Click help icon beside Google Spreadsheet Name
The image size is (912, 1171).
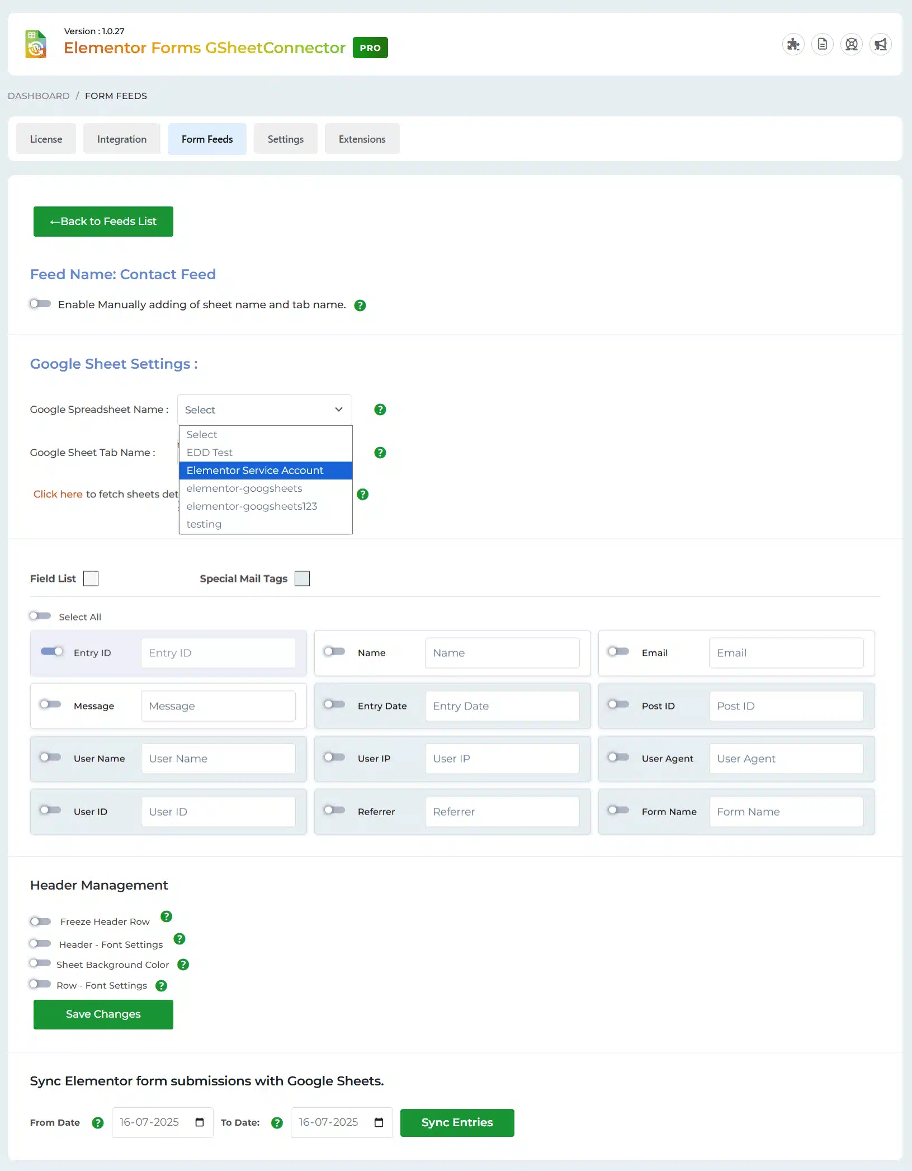(x=380, y=410)
